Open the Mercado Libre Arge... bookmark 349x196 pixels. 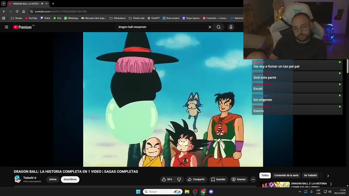(94, 18)
